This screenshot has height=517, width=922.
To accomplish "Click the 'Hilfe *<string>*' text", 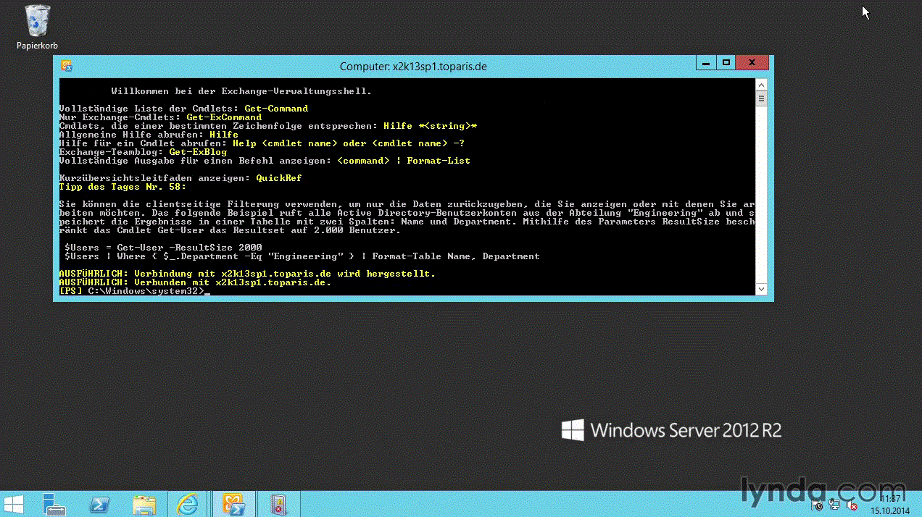I will tap(430, 126).
